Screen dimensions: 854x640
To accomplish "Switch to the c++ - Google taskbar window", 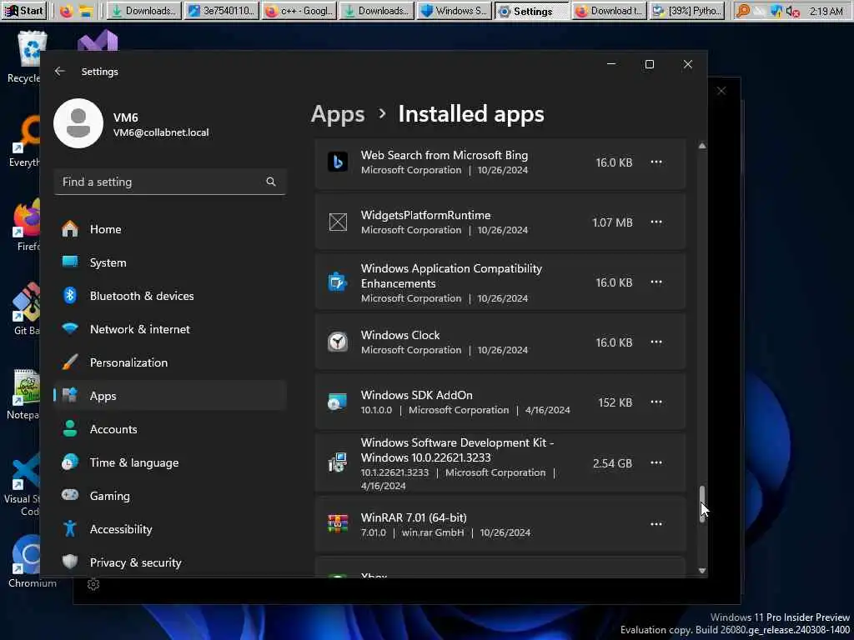I will pos(299,11).
